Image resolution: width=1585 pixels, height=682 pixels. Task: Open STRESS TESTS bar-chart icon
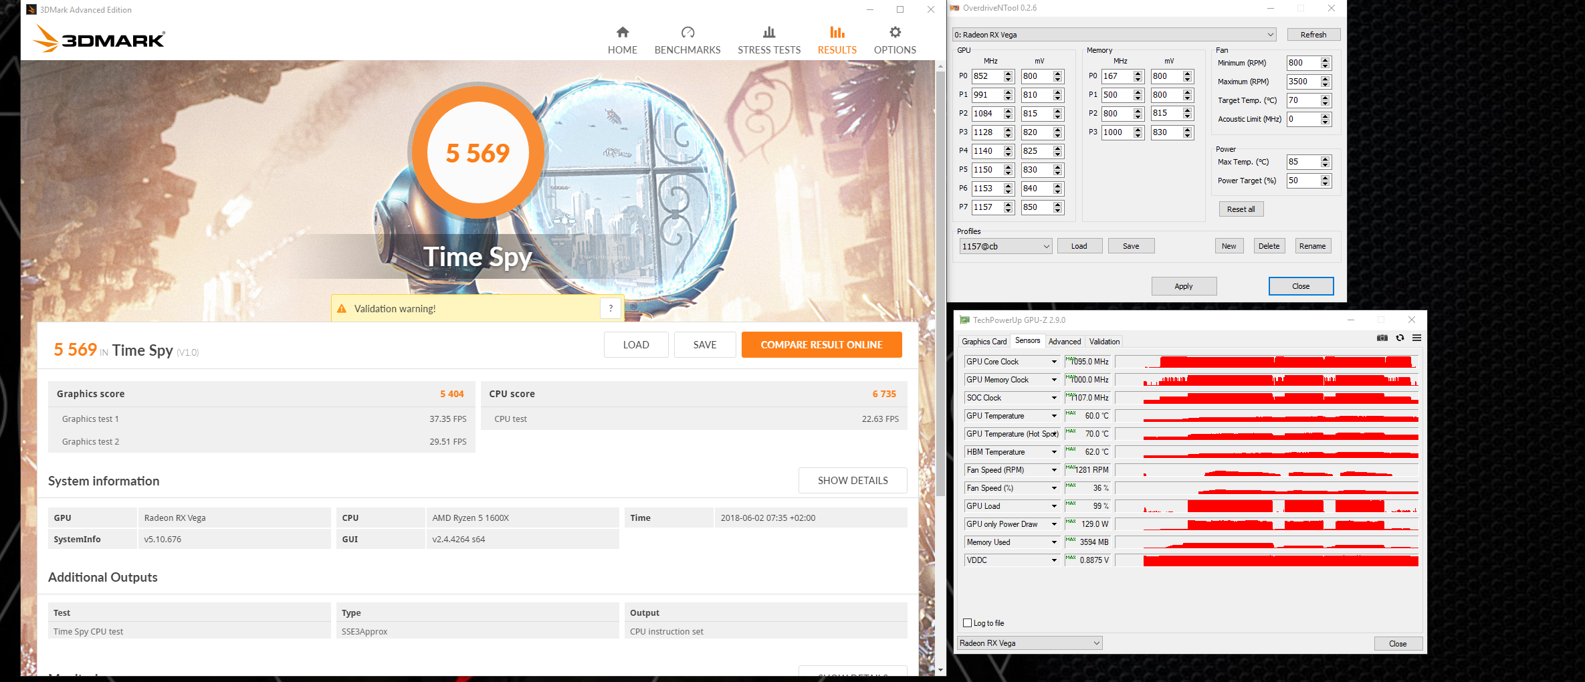[769, 32]
